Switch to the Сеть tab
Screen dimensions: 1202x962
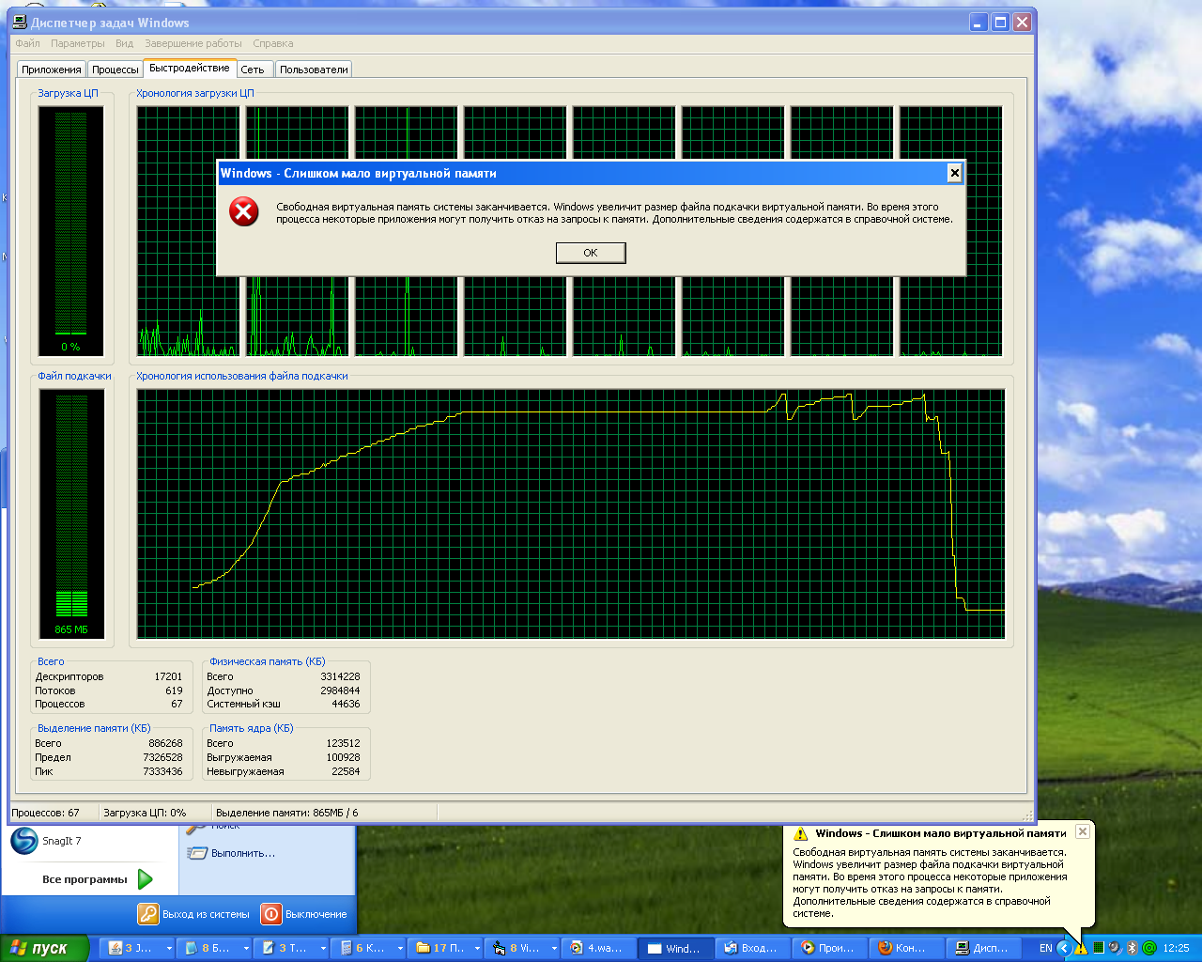(253, 70)
